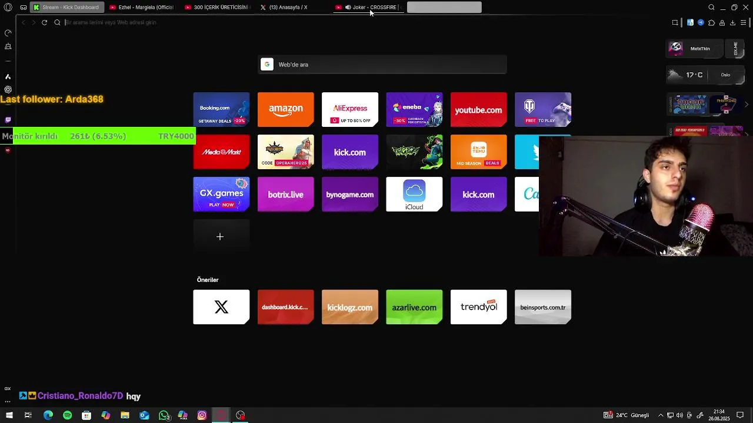Open kick.com tile next to iCloud
The image size is (753, 423).
point(478,194)
